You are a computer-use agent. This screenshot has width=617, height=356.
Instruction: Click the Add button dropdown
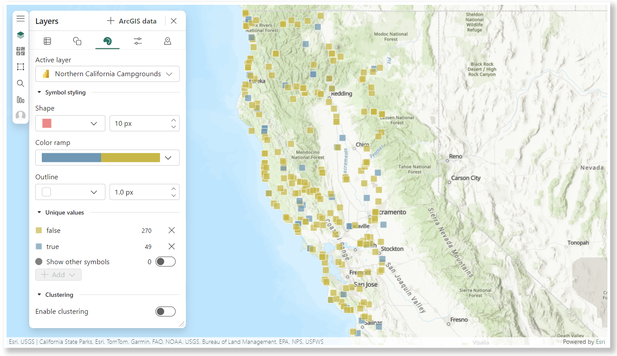(58, 275)
